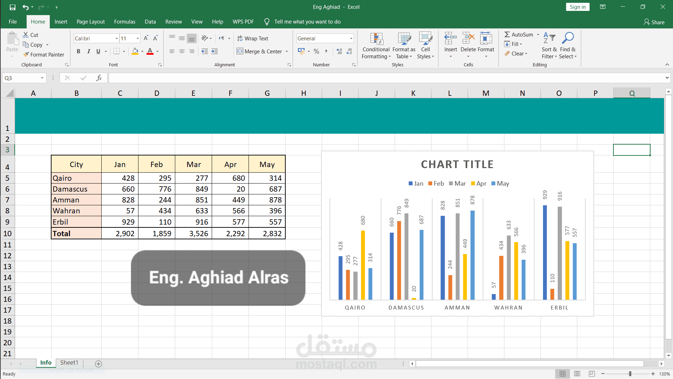The width and height of the screenshot is (673, 379).
Task: Toggle italic formatting
Action: tap(88, 51)
